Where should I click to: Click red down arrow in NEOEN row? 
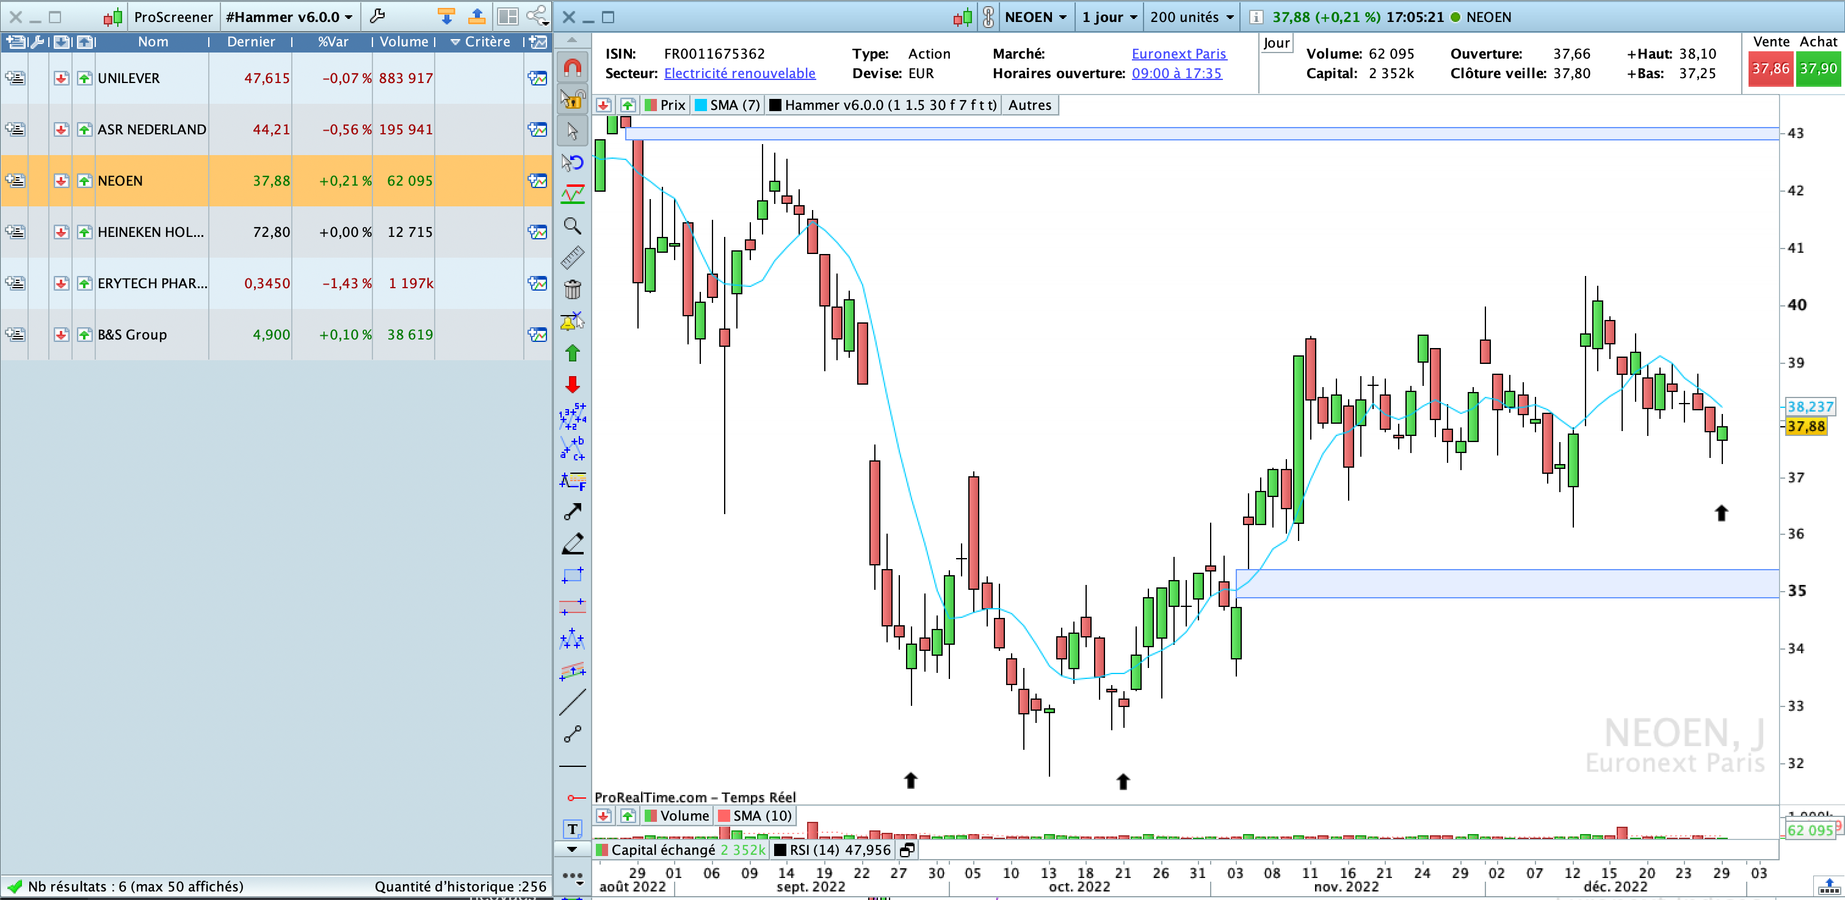62,181
